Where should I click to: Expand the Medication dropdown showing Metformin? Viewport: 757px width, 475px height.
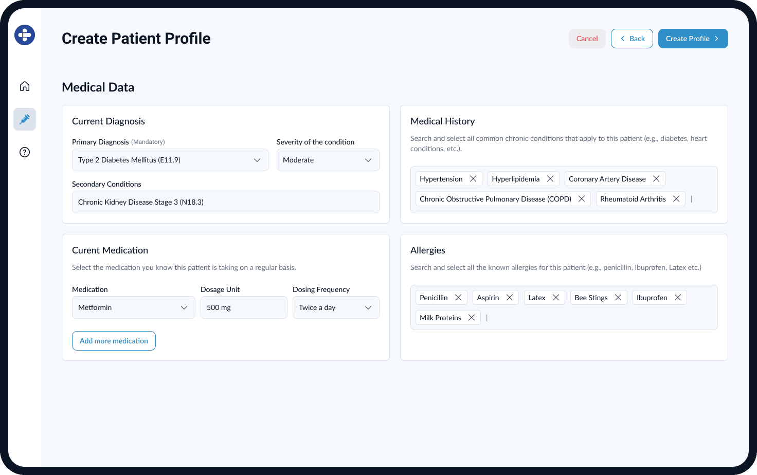point(133,307)
